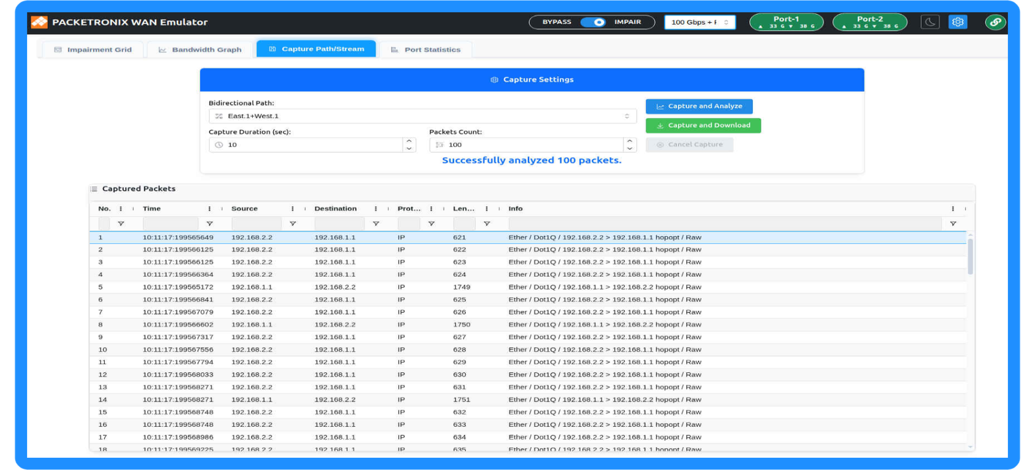
Task: Click the Capture Duration input field
Action: coord(306,145)
